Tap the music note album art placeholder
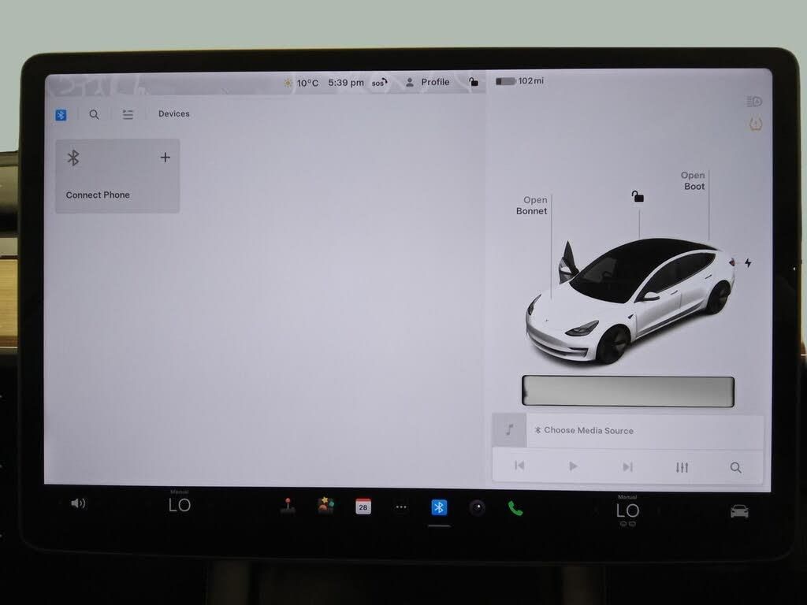This screenshot has height=605, width=807. [x=510, y=429]
